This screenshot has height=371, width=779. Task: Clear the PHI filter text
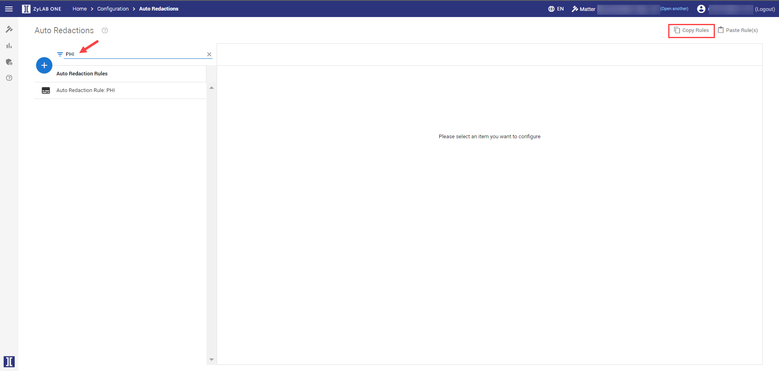click(209, 54)
